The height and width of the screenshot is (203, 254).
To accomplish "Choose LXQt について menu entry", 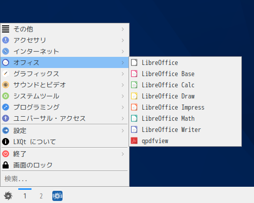I will 65,142.
